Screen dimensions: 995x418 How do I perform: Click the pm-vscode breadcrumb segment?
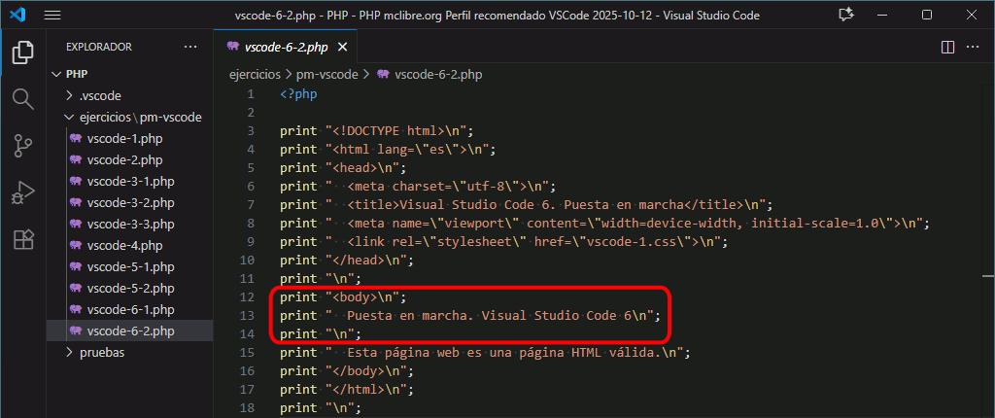pyautogui.click(x=327, y=74)
